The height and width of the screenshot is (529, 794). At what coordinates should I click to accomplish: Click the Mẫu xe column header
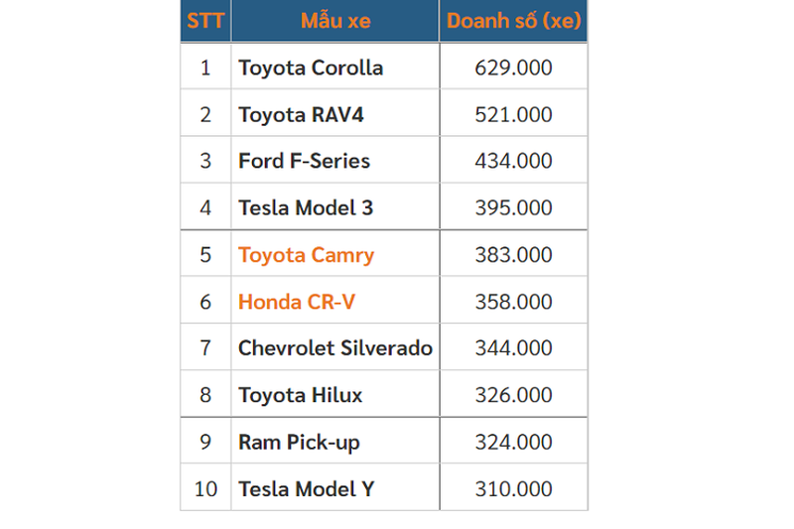click(334, 21)
